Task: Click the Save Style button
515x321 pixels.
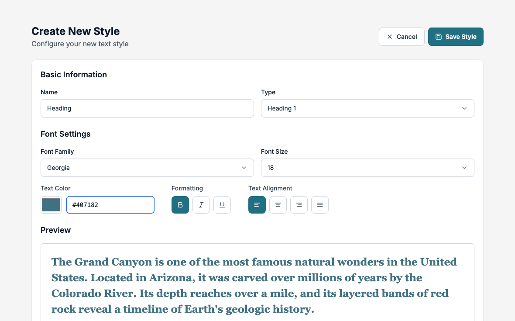Action: (456, 37)
